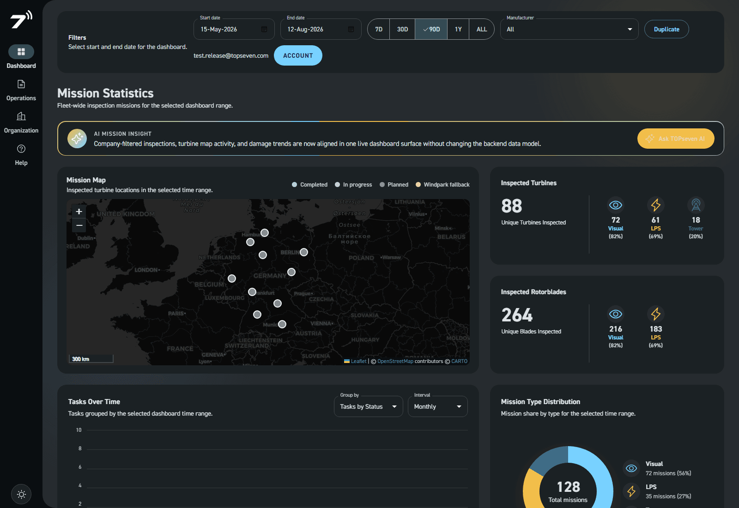Image resolution: width=739 pixels, height=508 pixels.
Task: Click test.release@topseven.com email text
Action: 231,55
